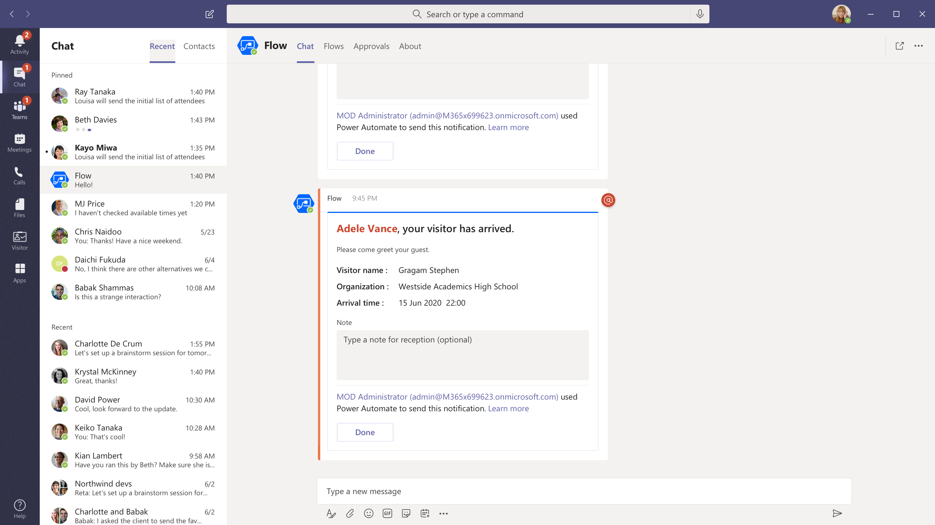Expand the message formatting options toolbar
This screenshot has width=935, height=525.
331,513
